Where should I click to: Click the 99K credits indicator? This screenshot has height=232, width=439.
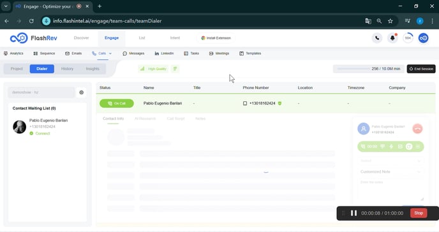tap(408, 38)
